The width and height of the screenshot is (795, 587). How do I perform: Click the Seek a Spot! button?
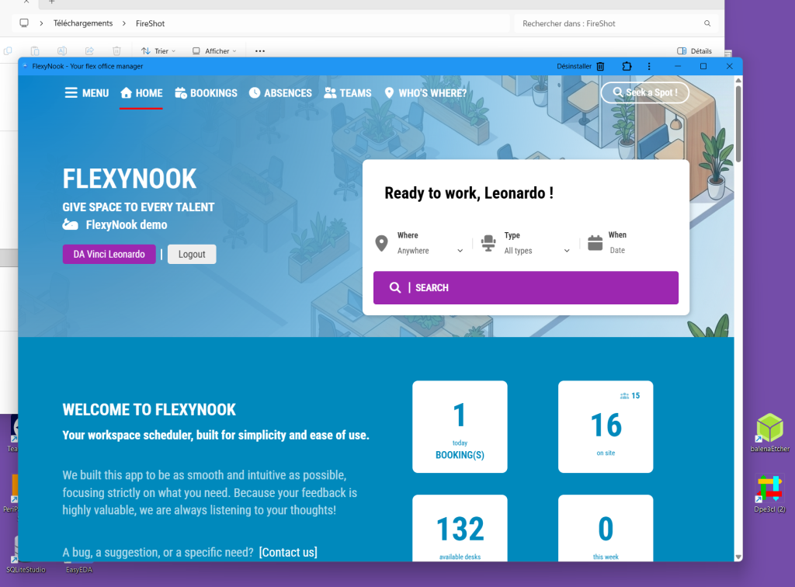tap(645, 92)
